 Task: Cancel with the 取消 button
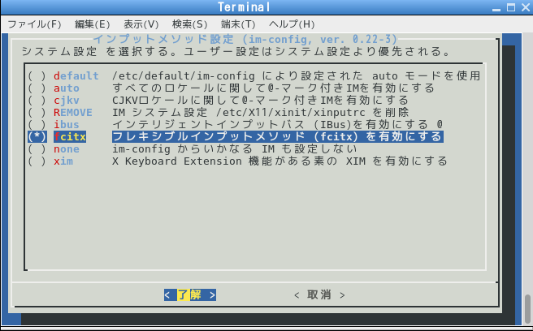point(319,294)
